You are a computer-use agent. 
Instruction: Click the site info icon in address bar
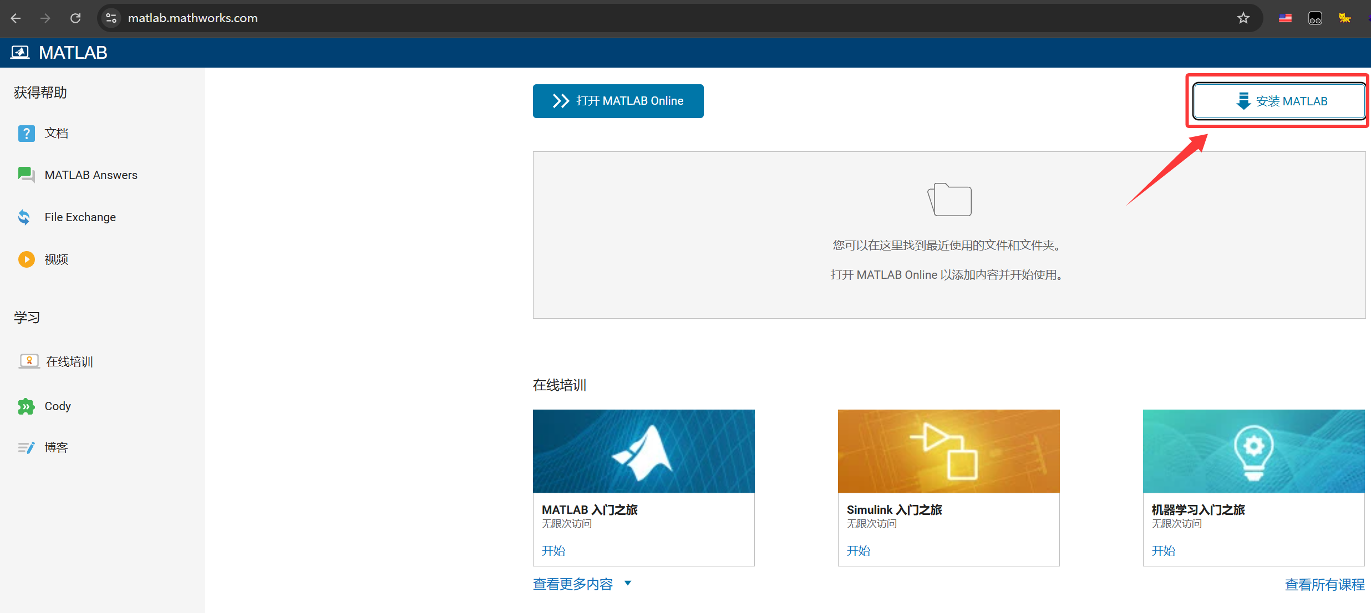[111, 18]
